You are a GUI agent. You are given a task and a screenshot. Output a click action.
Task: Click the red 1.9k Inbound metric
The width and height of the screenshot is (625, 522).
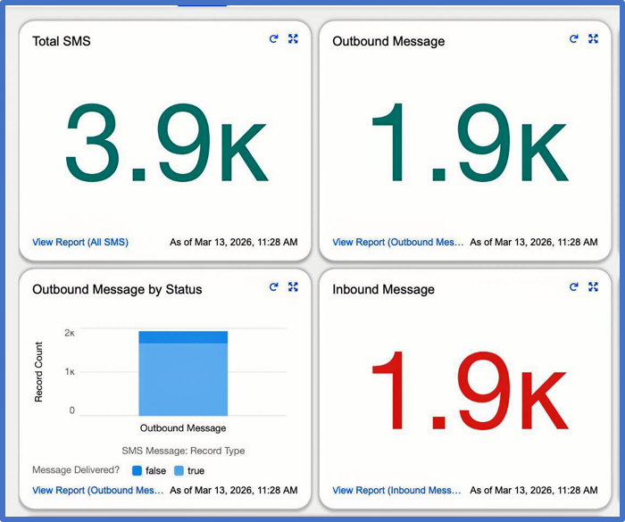(x=470, y=390)
